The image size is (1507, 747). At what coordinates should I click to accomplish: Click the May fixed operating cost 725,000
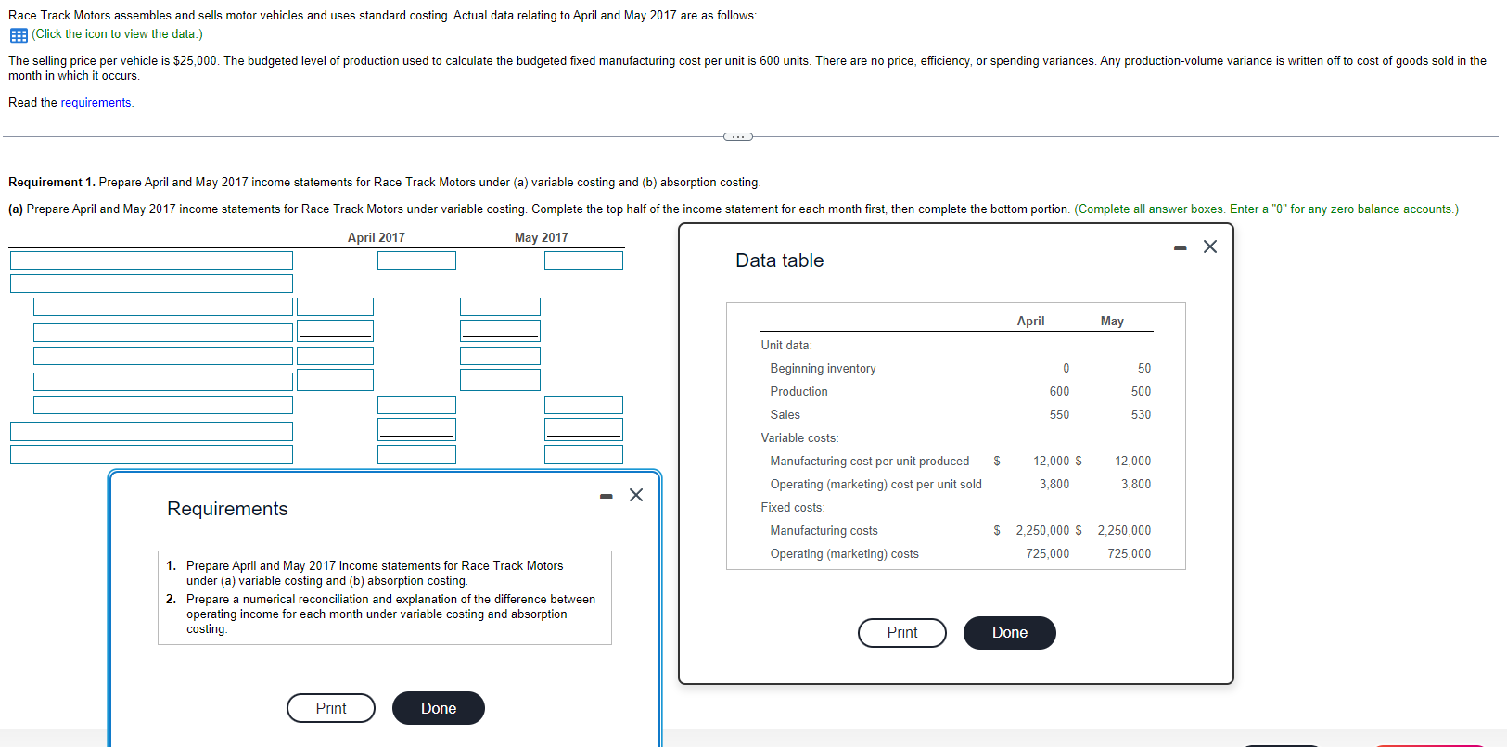pyautogui.click(x=1129, y=554)
